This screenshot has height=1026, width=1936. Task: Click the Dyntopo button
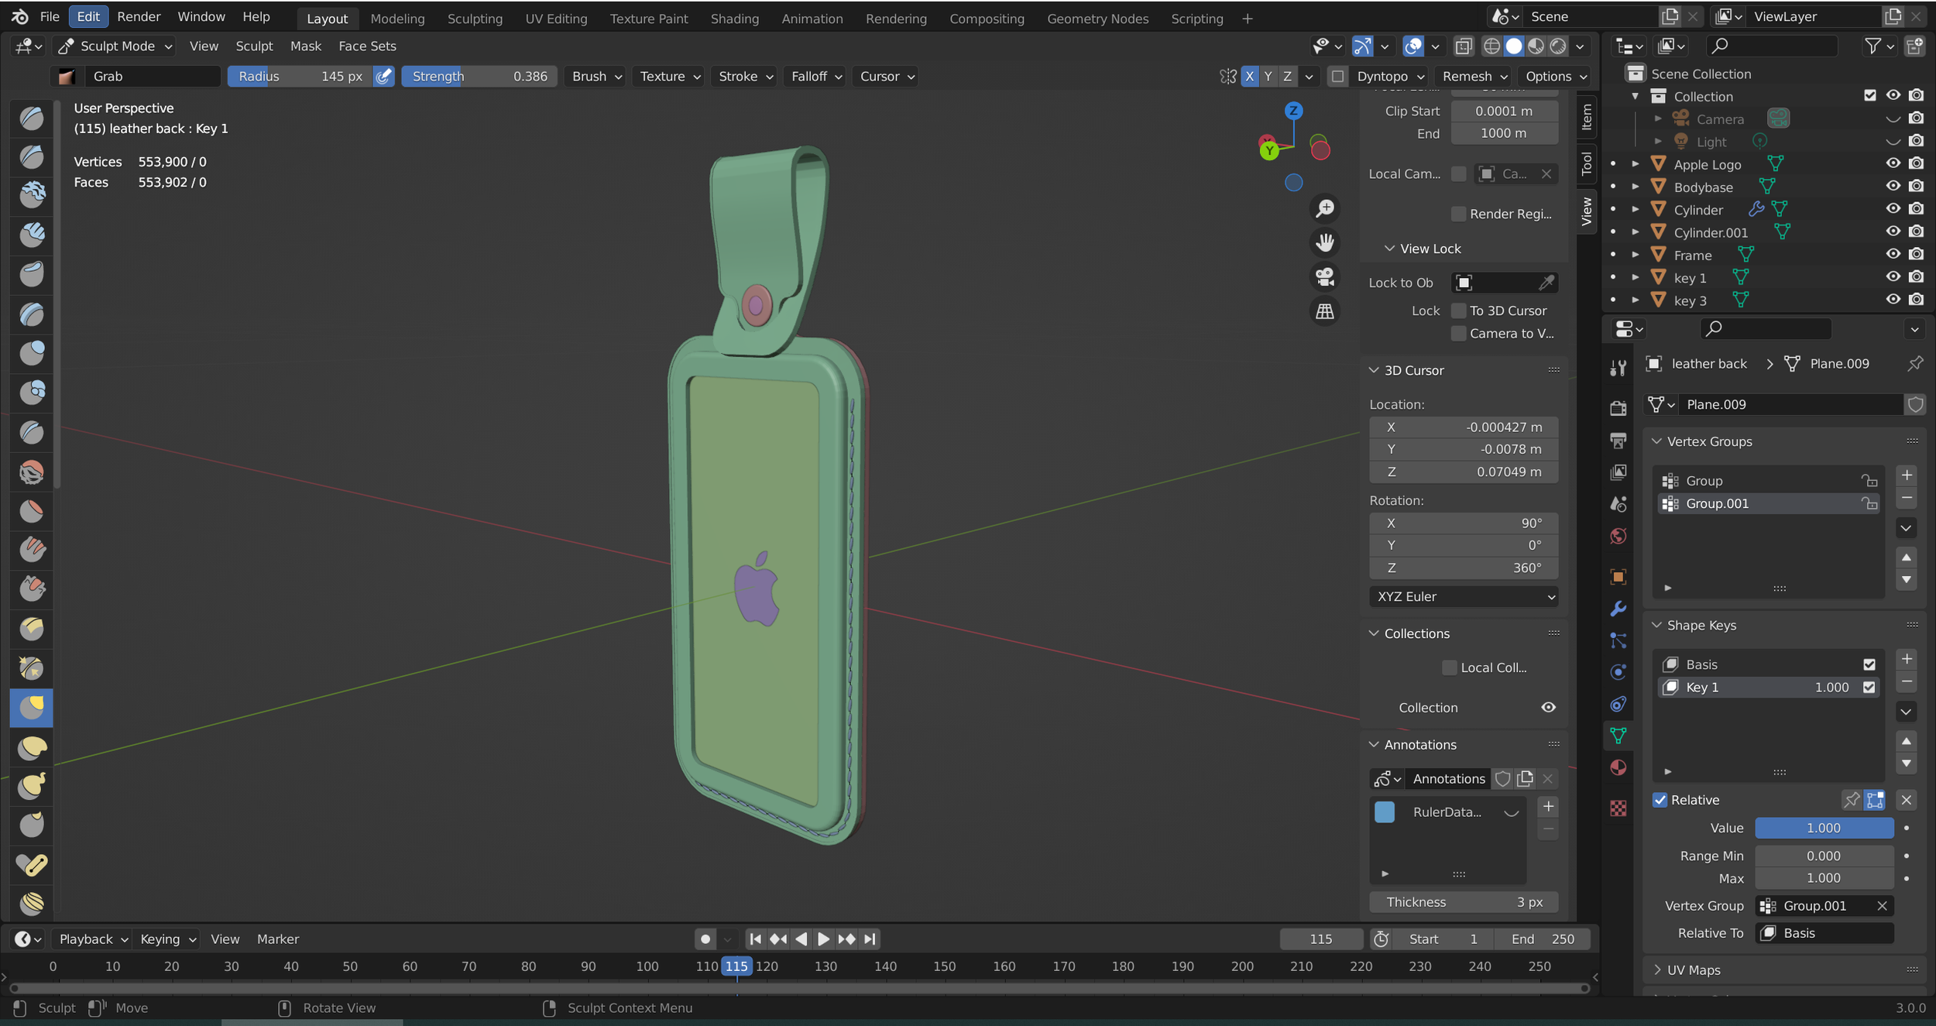[x=1382, y=76]
